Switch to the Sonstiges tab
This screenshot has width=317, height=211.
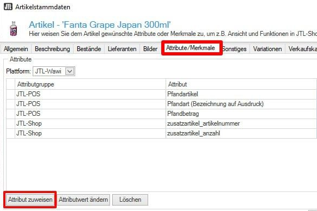pos(235,49)
